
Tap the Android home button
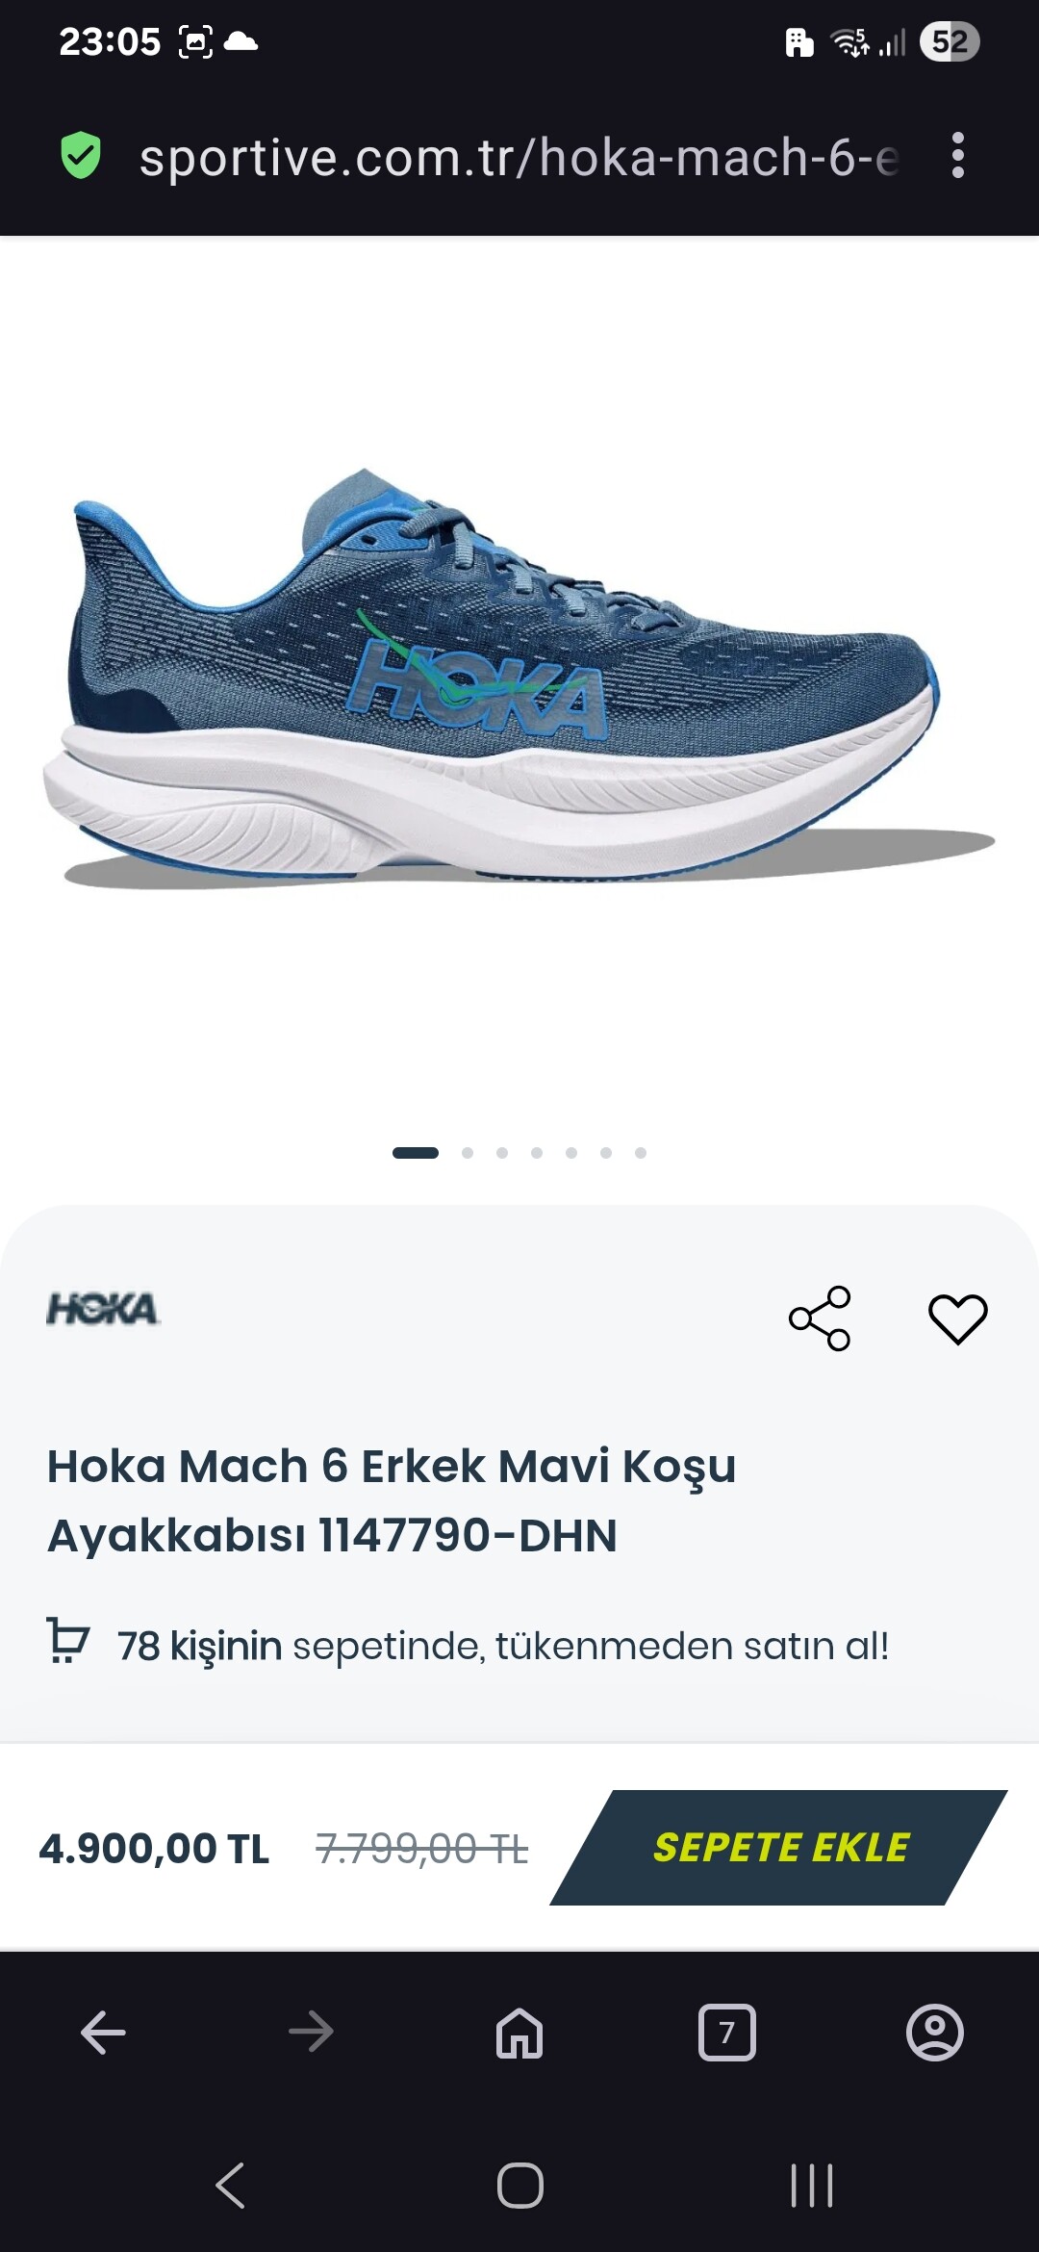pyautogui.click(x=520, y=2185)
